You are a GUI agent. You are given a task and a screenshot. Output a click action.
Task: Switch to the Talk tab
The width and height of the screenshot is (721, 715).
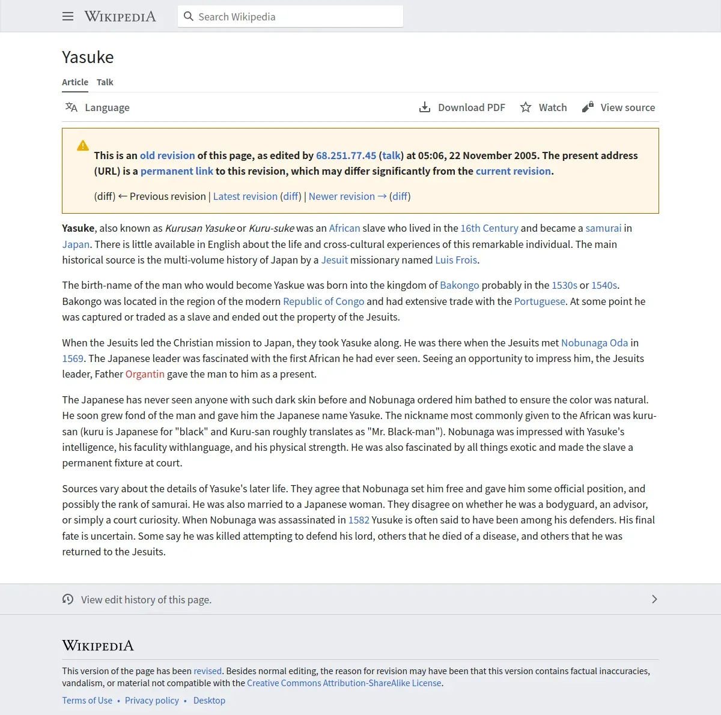click(105, 82)
